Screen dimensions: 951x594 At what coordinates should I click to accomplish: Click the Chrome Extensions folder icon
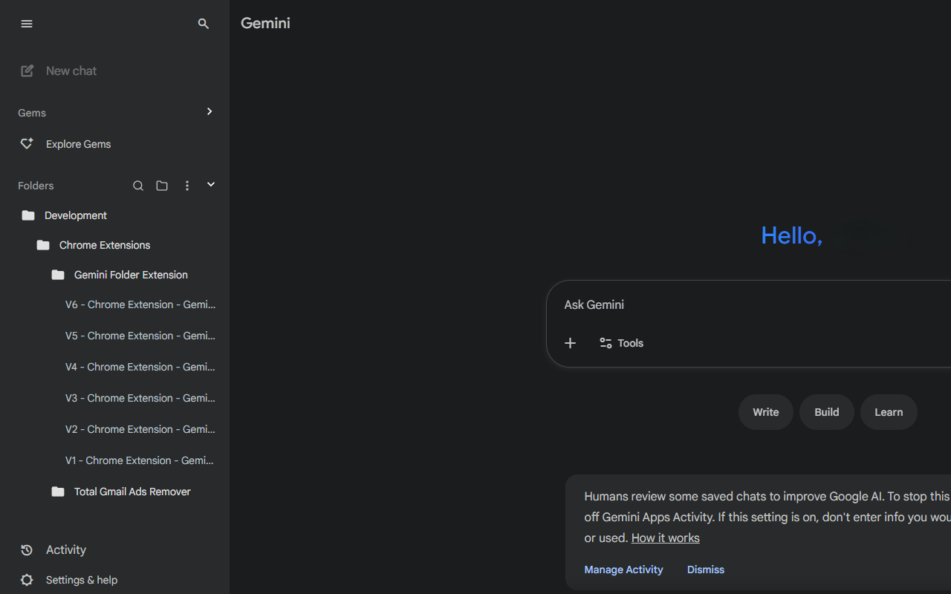click(43, 245)
